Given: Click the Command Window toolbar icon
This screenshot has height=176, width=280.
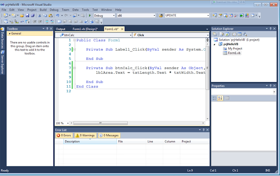Looking at the screenshot, I should (252, 16).
